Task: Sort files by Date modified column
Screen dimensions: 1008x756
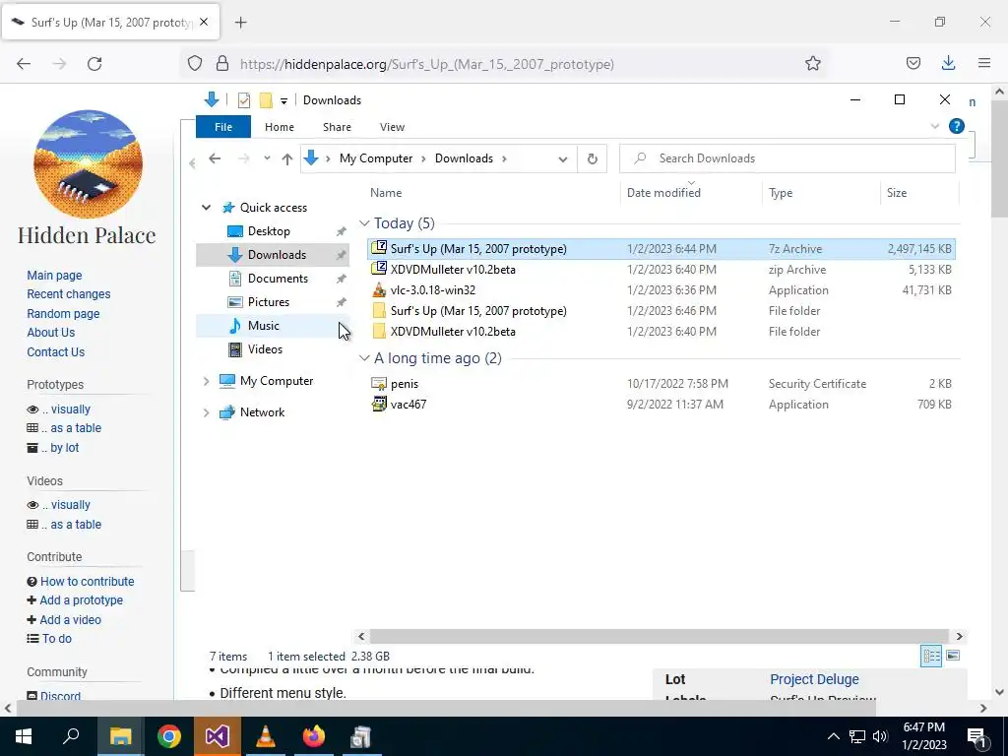Action: click(663, 193)
